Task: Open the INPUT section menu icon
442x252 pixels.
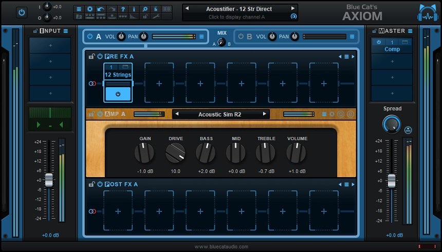Action: tap(66, 31)
